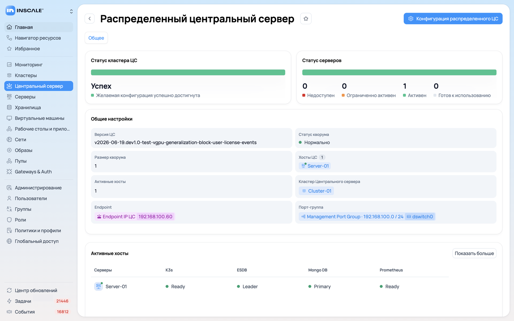Open Глобальный доступ in the sidebar

39,241
